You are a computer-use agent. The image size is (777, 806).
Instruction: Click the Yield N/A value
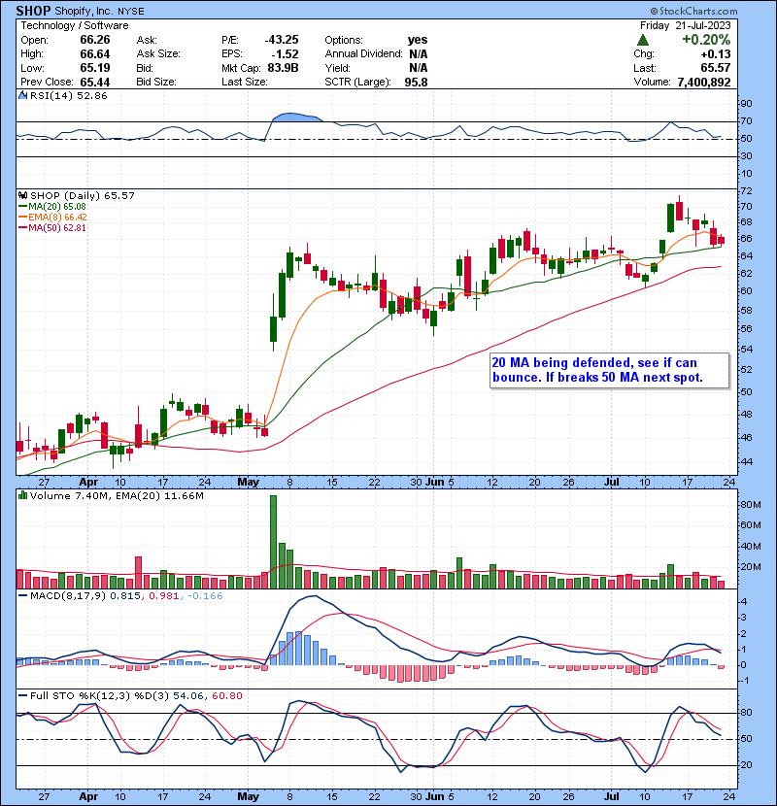pos(418,68)
